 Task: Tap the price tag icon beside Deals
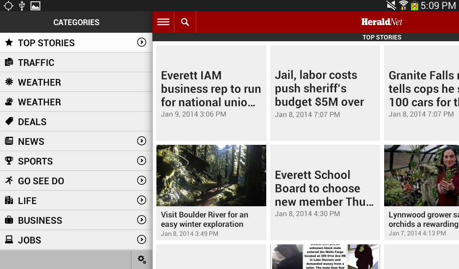coord(9,121)
